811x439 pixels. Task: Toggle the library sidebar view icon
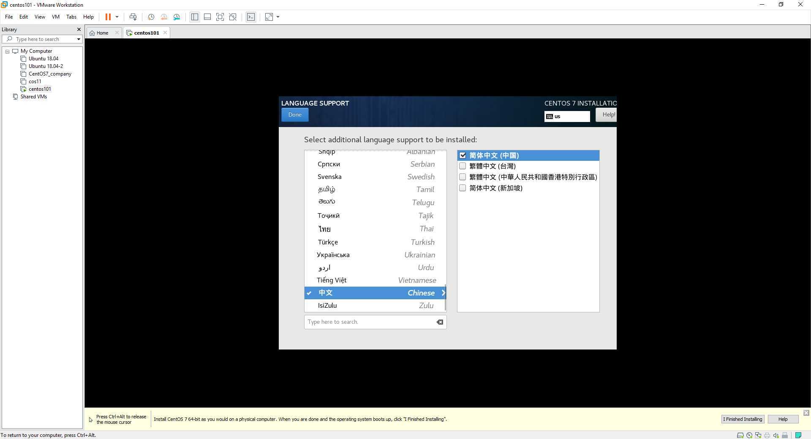point(195,17)
